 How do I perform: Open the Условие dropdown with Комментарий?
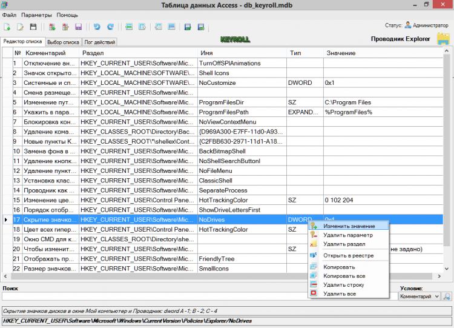click(x=419, y=296)
